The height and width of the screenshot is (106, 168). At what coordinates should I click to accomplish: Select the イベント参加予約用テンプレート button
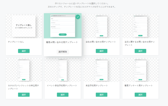click(63, 95)
